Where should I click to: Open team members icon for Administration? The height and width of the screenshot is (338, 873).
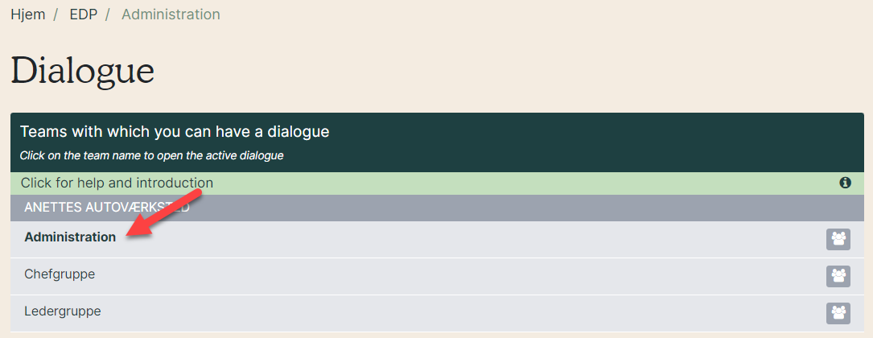[x=838, y=240]
